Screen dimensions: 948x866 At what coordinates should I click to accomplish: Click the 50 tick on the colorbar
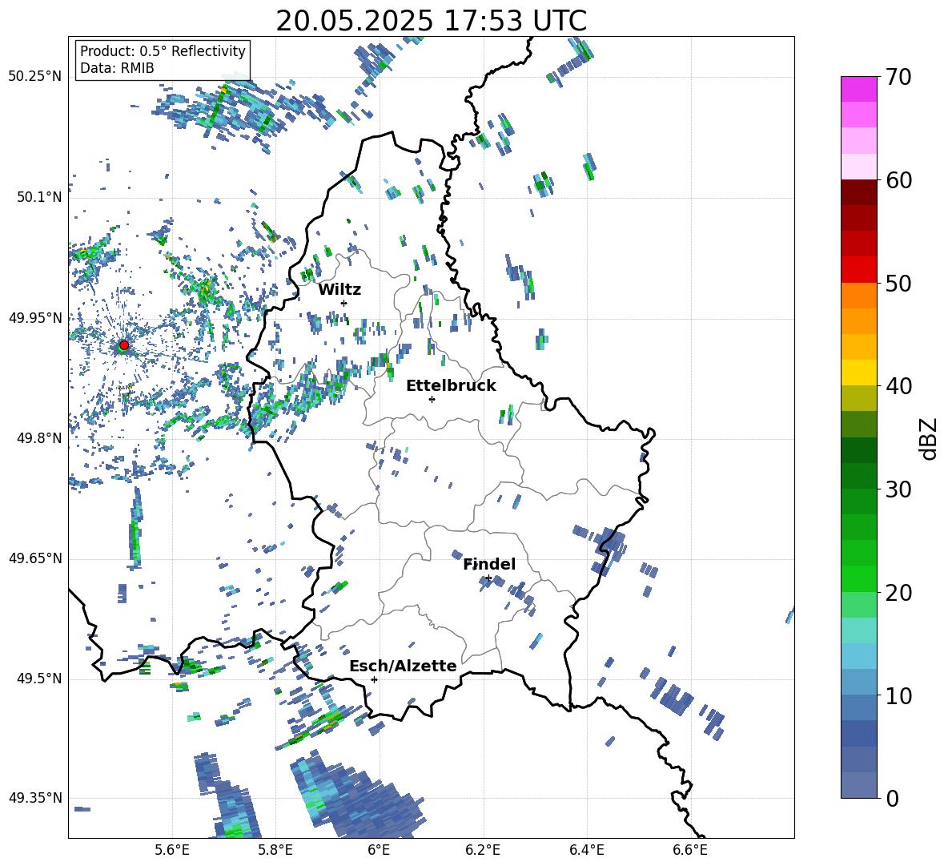pos(898,283)
